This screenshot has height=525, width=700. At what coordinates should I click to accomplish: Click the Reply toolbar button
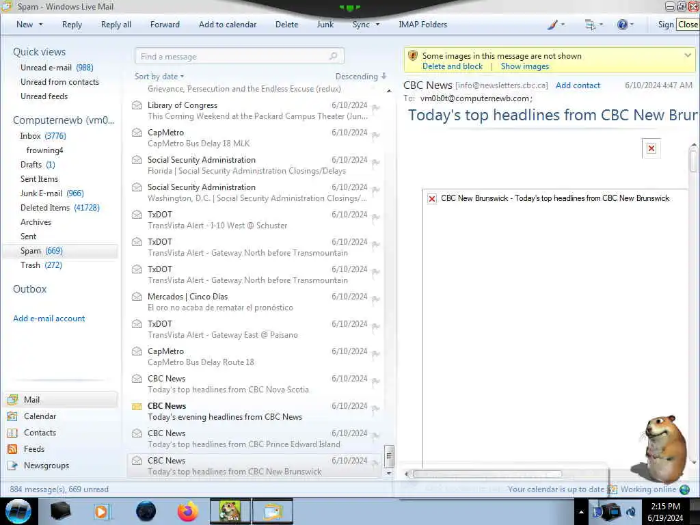click(x=72, y=25)
